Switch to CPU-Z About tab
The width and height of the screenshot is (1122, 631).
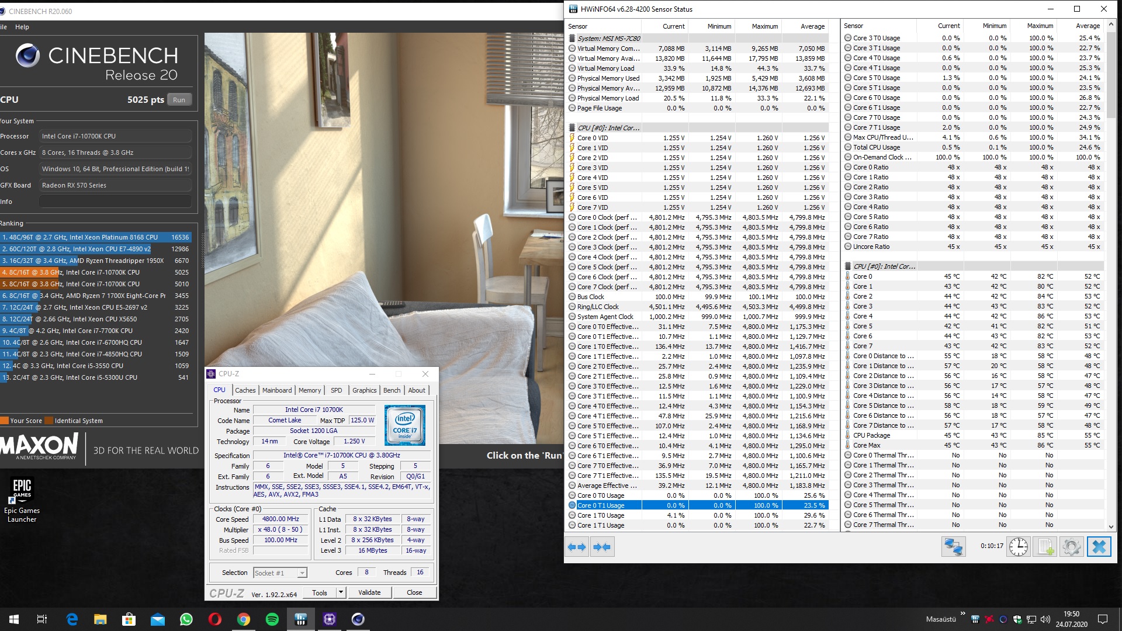tap(417, 390)
